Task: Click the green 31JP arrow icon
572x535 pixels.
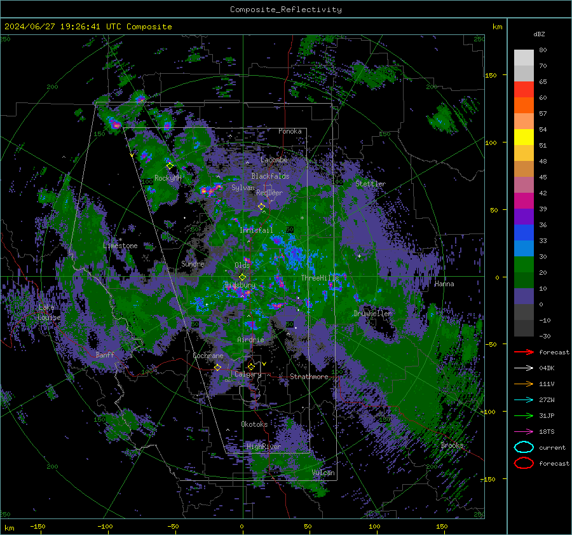Action: pos(524,415)
